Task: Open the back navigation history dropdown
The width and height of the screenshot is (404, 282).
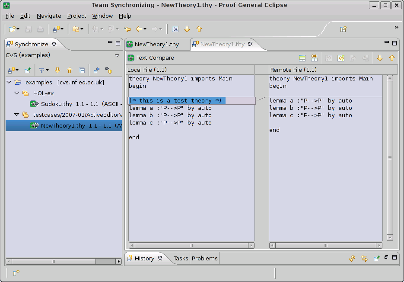Action: tap(145, 29)
